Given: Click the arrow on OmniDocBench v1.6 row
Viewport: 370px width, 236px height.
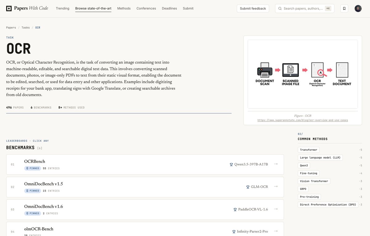Looking at the screenshot, I should pos(276,209).
